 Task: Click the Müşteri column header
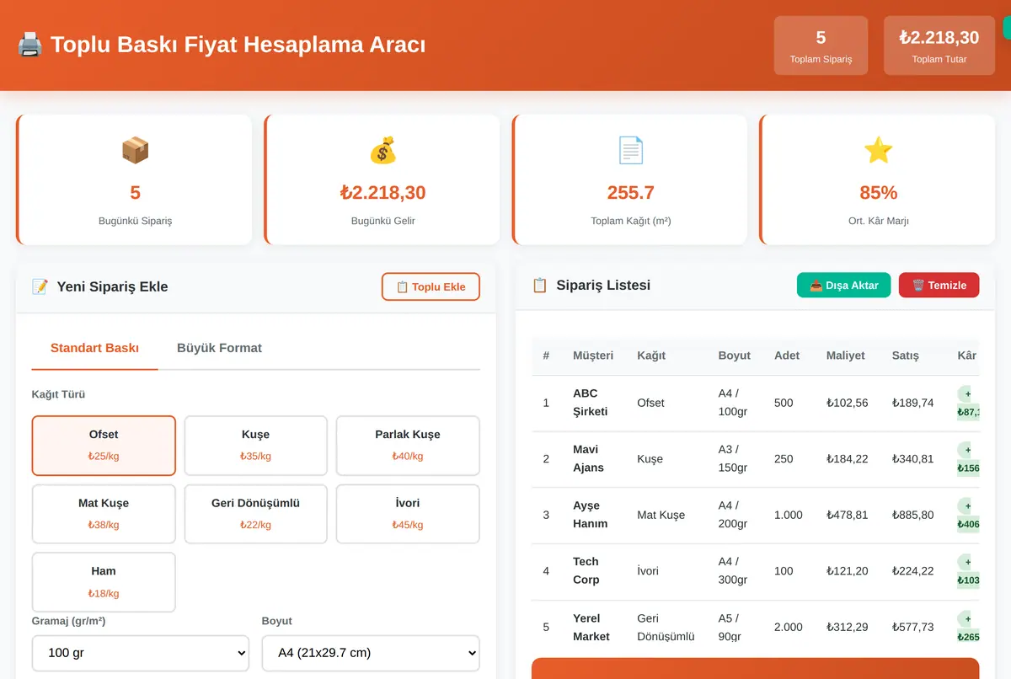(593, 356)
